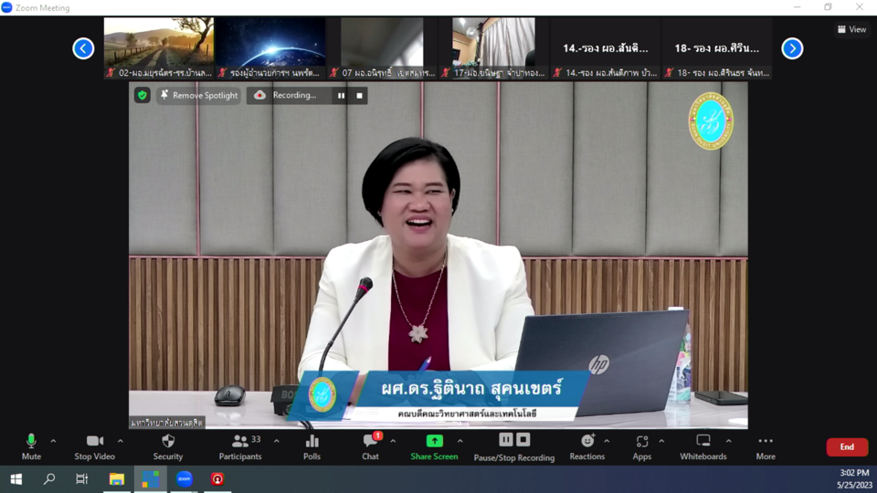The image size is (877, 493).
Task: Open the More options menu
Action: point(766,447)
